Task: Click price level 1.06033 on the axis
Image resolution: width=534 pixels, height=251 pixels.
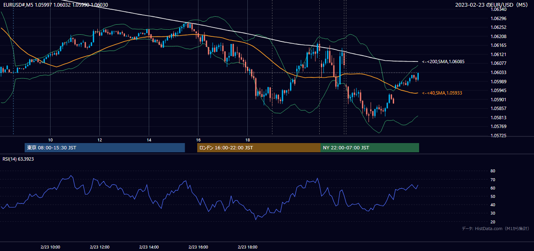Action: click(498, 72)
